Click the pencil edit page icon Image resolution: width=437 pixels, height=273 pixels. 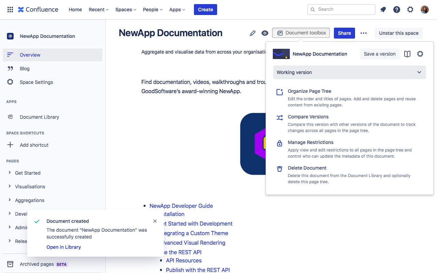point(253,33)
